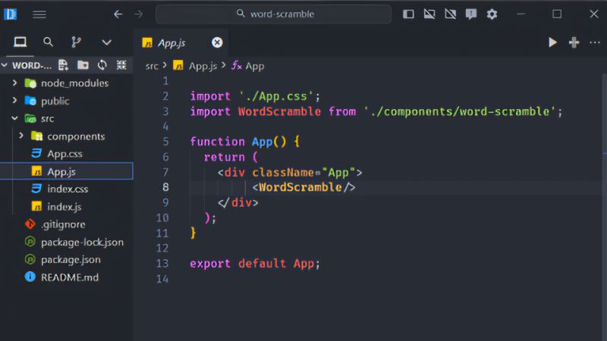The width and height of the screenshot is (607, 341).
Task: Toggle the primary sidebar layout icon
Action: [x=408, y=14]
